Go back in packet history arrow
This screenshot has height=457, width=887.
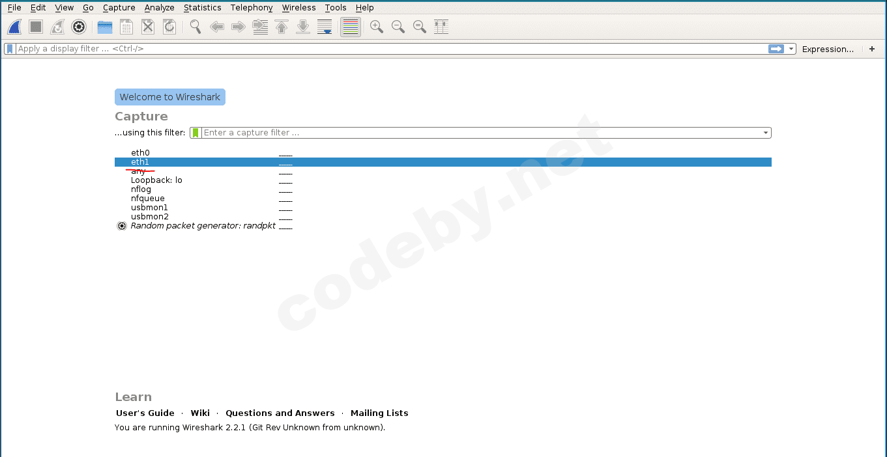pos(217,27)
